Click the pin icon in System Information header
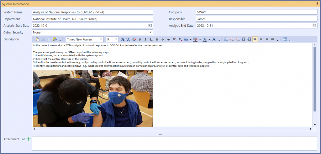The height and width of the screenshot is (154, 321). 317,4
